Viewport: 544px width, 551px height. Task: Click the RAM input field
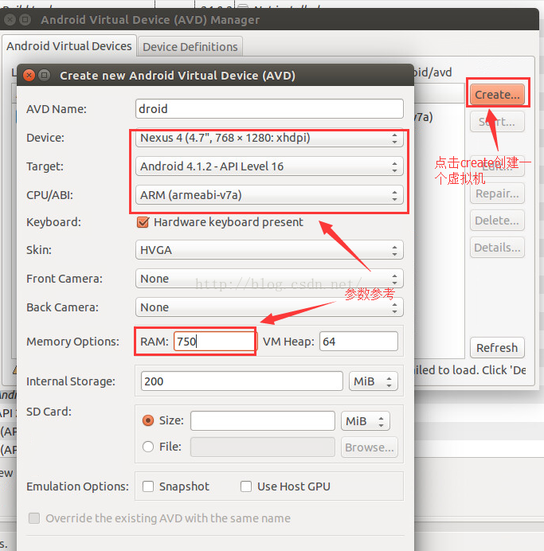point(214,342)
